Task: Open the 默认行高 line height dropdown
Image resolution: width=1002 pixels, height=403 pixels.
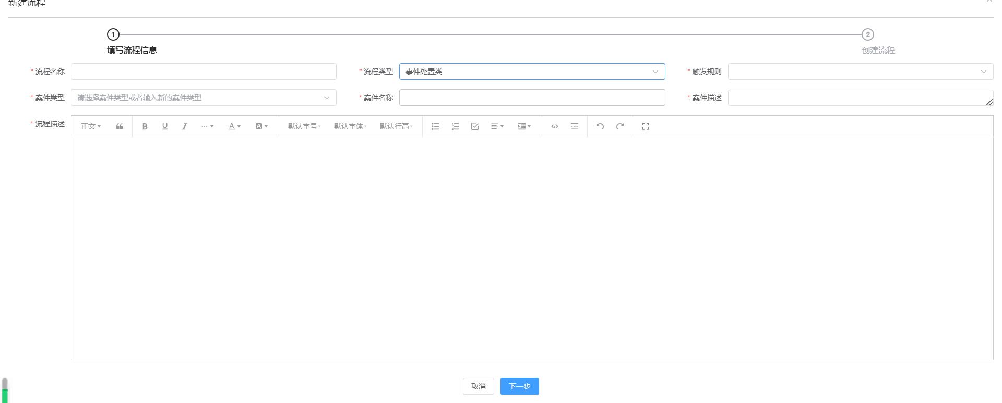Action: (x=396, y=126)
